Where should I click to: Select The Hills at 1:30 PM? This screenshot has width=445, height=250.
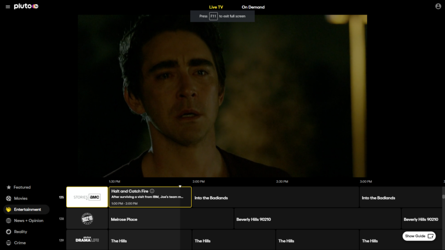[150, 240]
